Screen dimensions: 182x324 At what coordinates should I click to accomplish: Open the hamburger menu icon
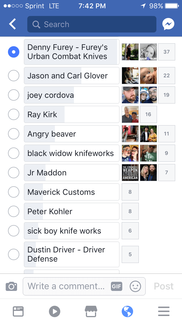[164, 311]
